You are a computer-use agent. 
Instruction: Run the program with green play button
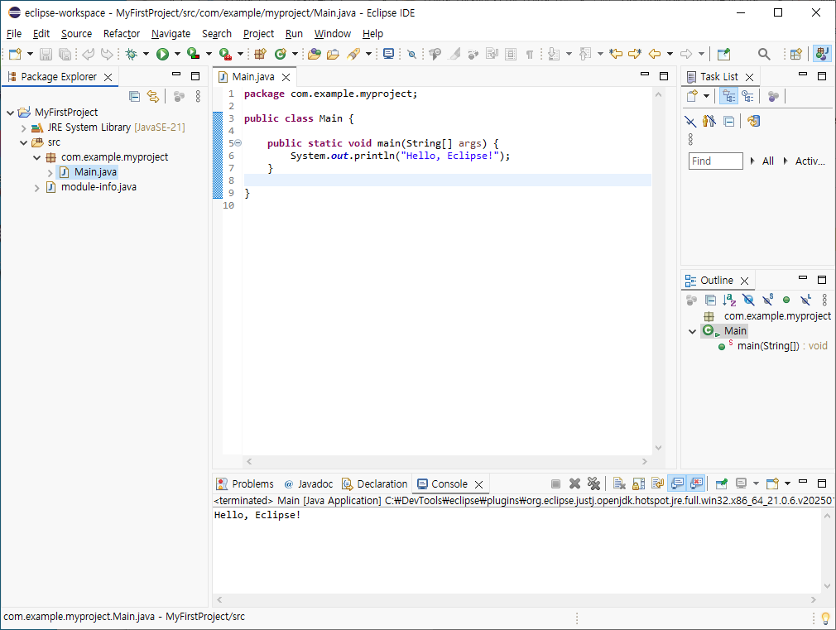[x=162, y=54]
